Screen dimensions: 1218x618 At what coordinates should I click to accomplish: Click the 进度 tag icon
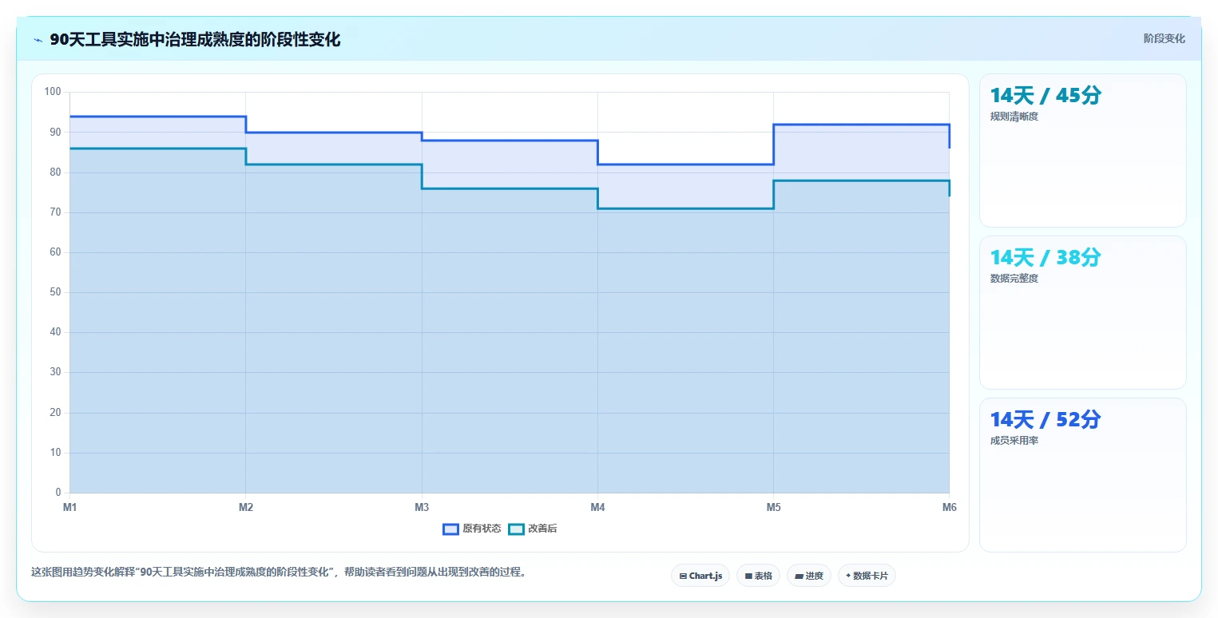point(799,576)
